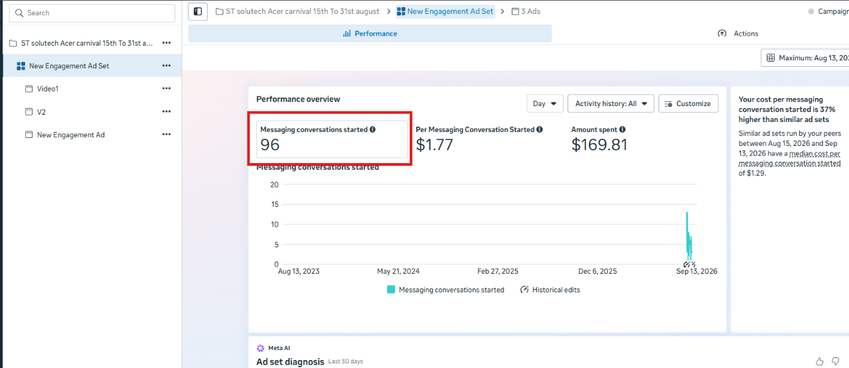Click the Aug 13, 2023 axis label

pyautogui.click(x=298, y=271)
